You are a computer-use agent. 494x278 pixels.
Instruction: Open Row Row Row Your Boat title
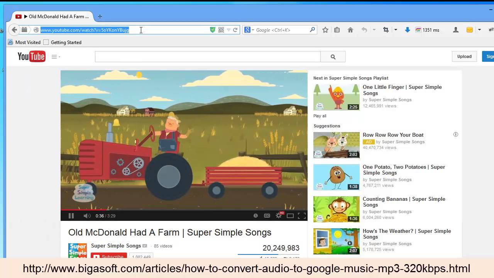[x=393, y=135]
